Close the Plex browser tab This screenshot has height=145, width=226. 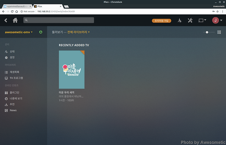61,6
